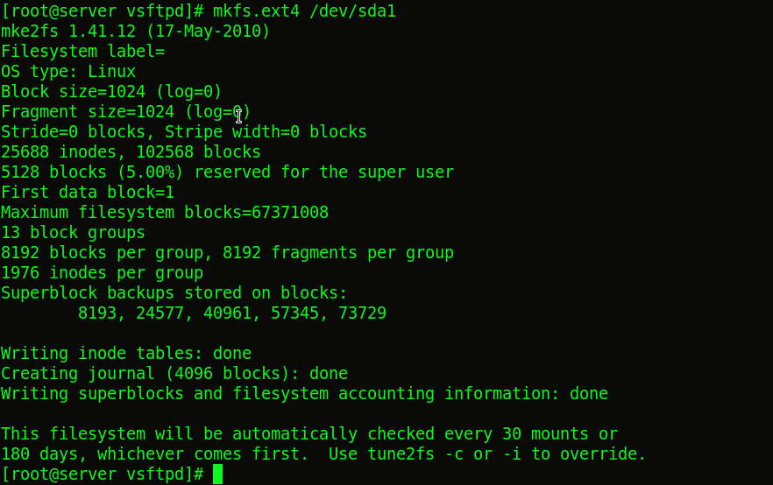The height and width of the screenshot is (485, 773).
Task: Click the Creating journal (4096 blocks) line
Action: pyautogui.click(x=174, y=373)
